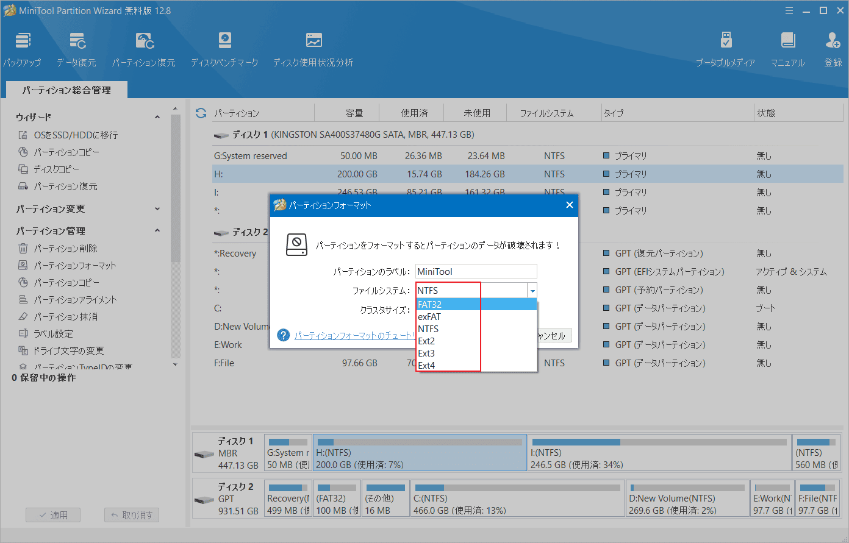Choose パーティション削除 in sidebar

[x=58, y=248]
